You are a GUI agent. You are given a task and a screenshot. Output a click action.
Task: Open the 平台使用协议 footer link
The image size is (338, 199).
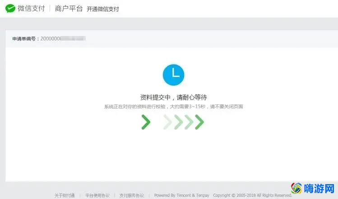(97, 195)
